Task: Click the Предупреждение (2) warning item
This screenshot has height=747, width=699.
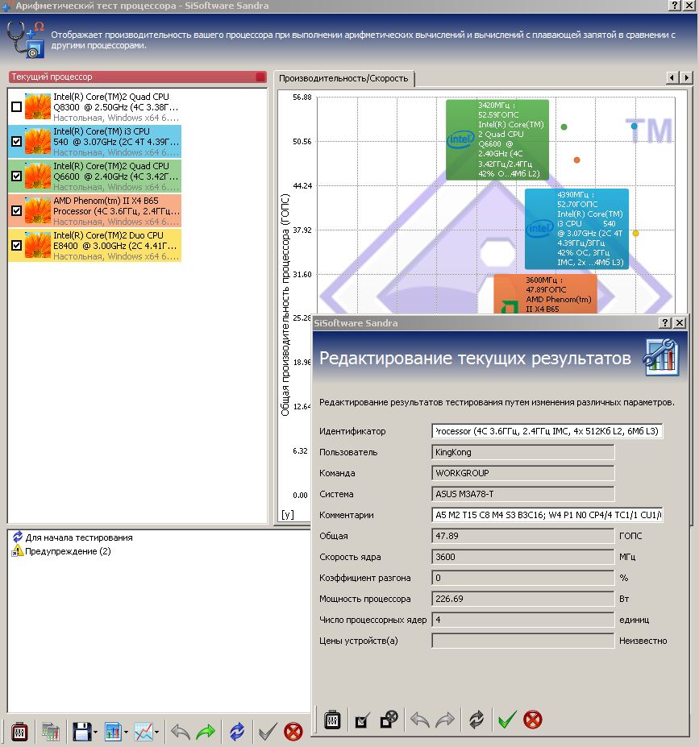Action: (68, 551)
